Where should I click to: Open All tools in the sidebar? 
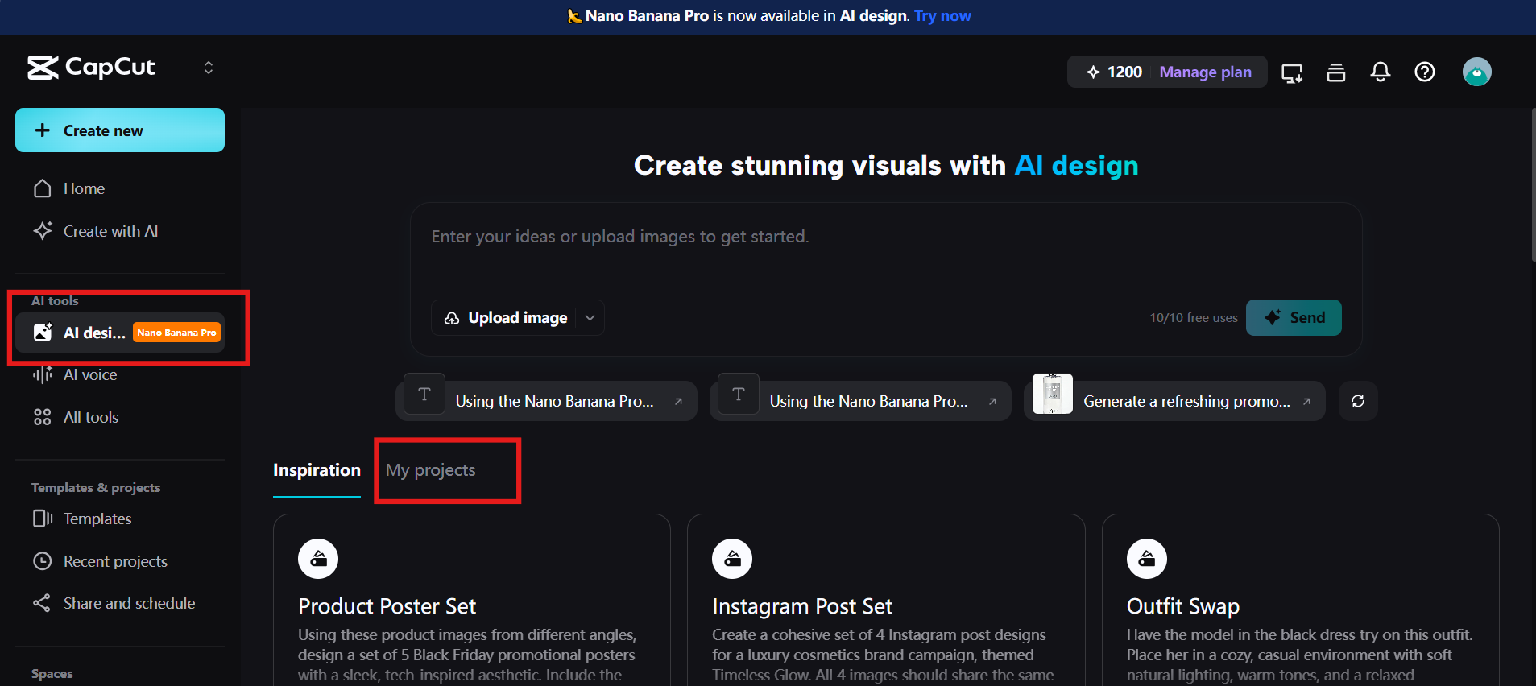(x=120, y=417)
